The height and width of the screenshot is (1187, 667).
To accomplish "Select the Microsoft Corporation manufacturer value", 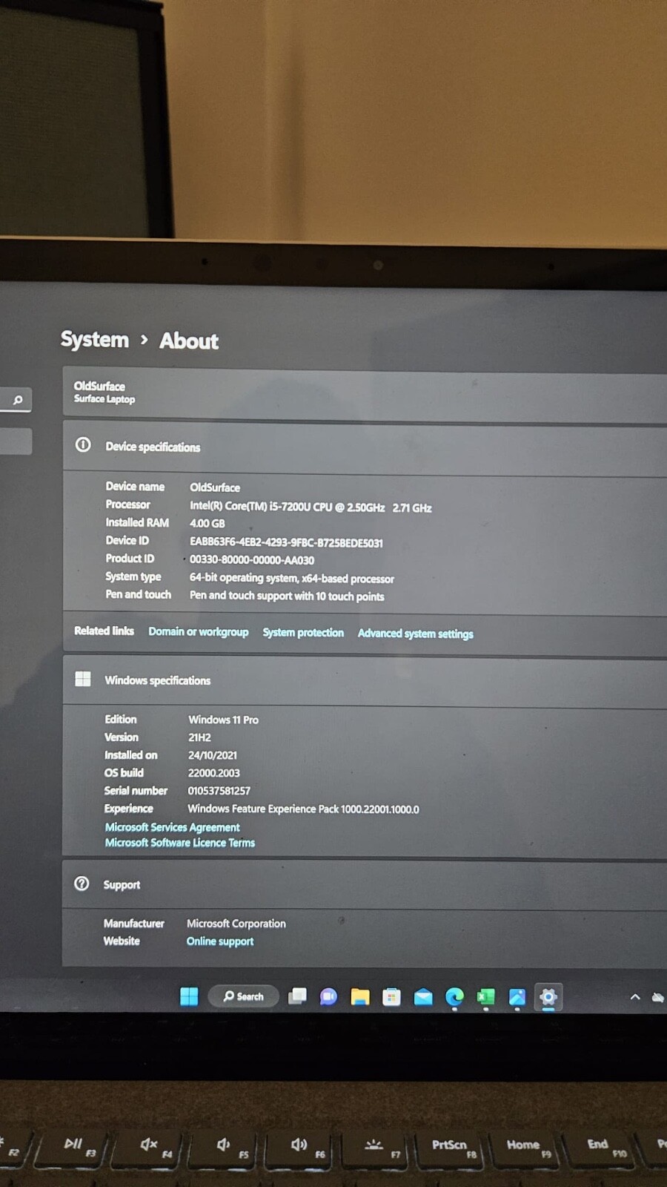I will [x=236, y=924].
